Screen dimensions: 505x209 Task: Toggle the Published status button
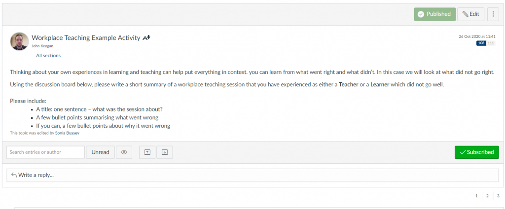(x=434, y=14)
